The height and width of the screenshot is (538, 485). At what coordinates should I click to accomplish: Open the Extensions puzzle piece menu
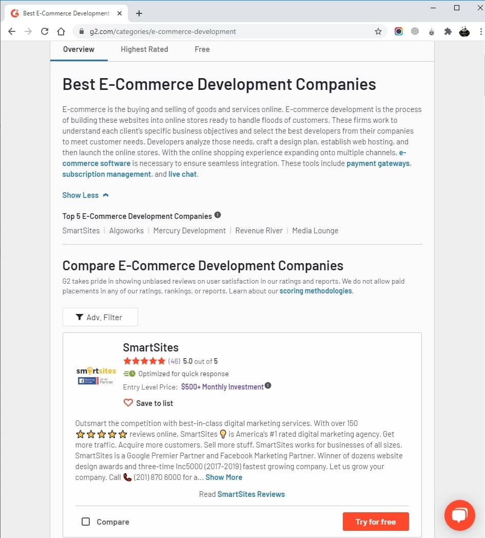pos(448,31)
